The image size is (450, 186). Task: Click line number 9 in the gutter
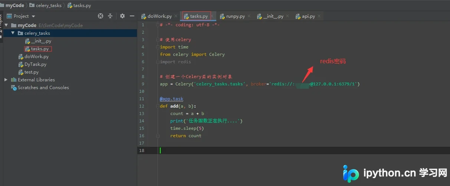point(143,84)
